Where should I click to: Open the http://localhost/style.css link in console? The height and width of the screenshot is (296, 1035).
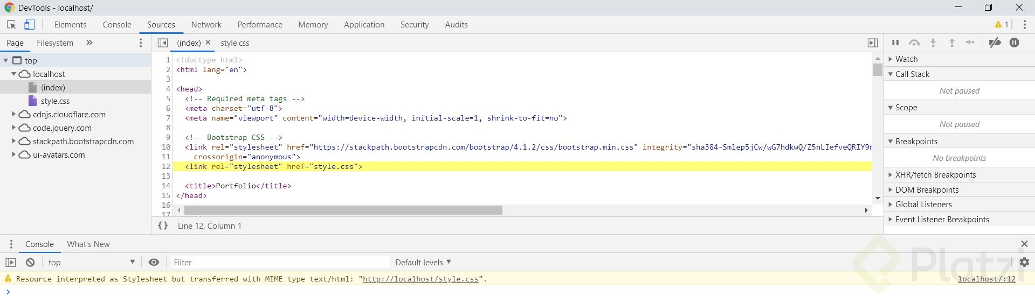pos(420,279)
